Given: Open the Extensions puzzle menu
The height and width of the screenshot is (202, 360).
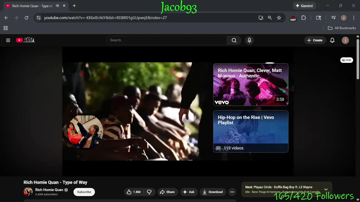Looking at the screenshot, I should pos(303,18).
